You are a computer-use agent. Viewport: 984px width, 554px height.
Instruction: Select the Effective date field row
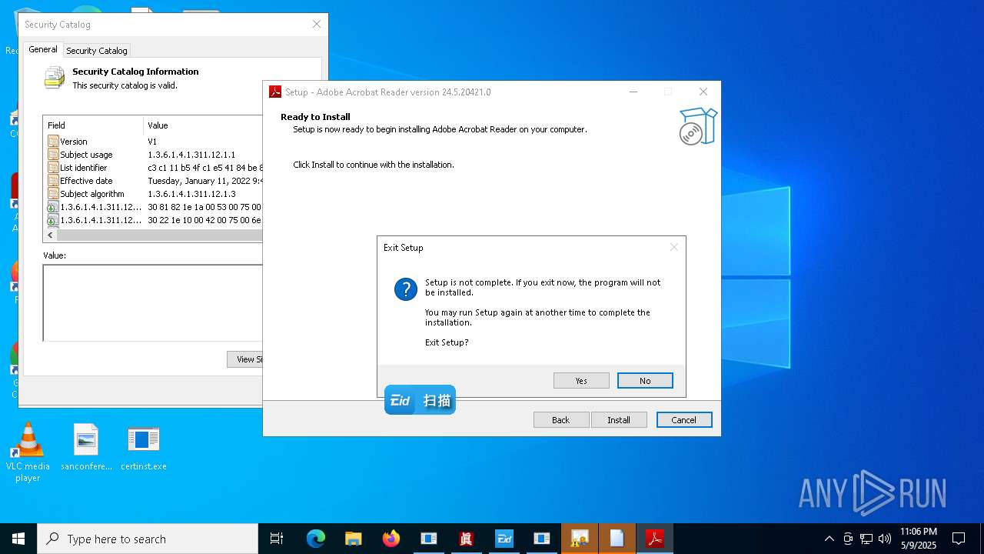(x=154, y=181)
